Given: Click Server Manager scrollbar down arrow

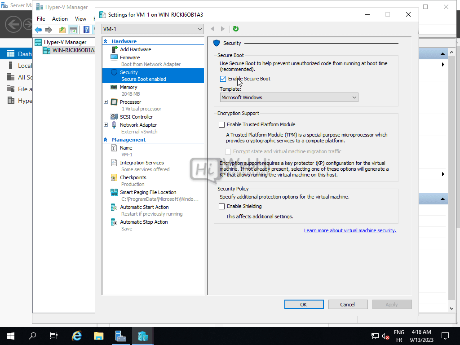Looking at the screenshot, I should click(452, 308).
